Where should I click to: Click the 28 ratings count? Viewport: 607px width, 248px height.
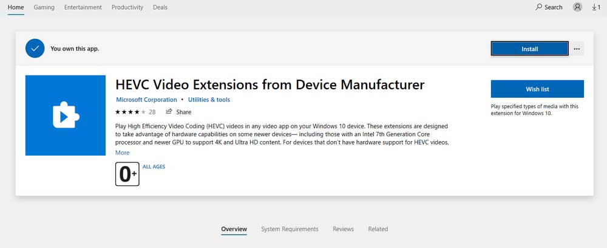pyautogui.click(x=152, y=112)
